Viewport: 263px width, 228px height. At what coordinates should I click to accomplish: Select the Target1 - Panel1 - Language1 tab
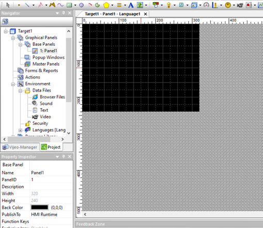tap(112, 14)
